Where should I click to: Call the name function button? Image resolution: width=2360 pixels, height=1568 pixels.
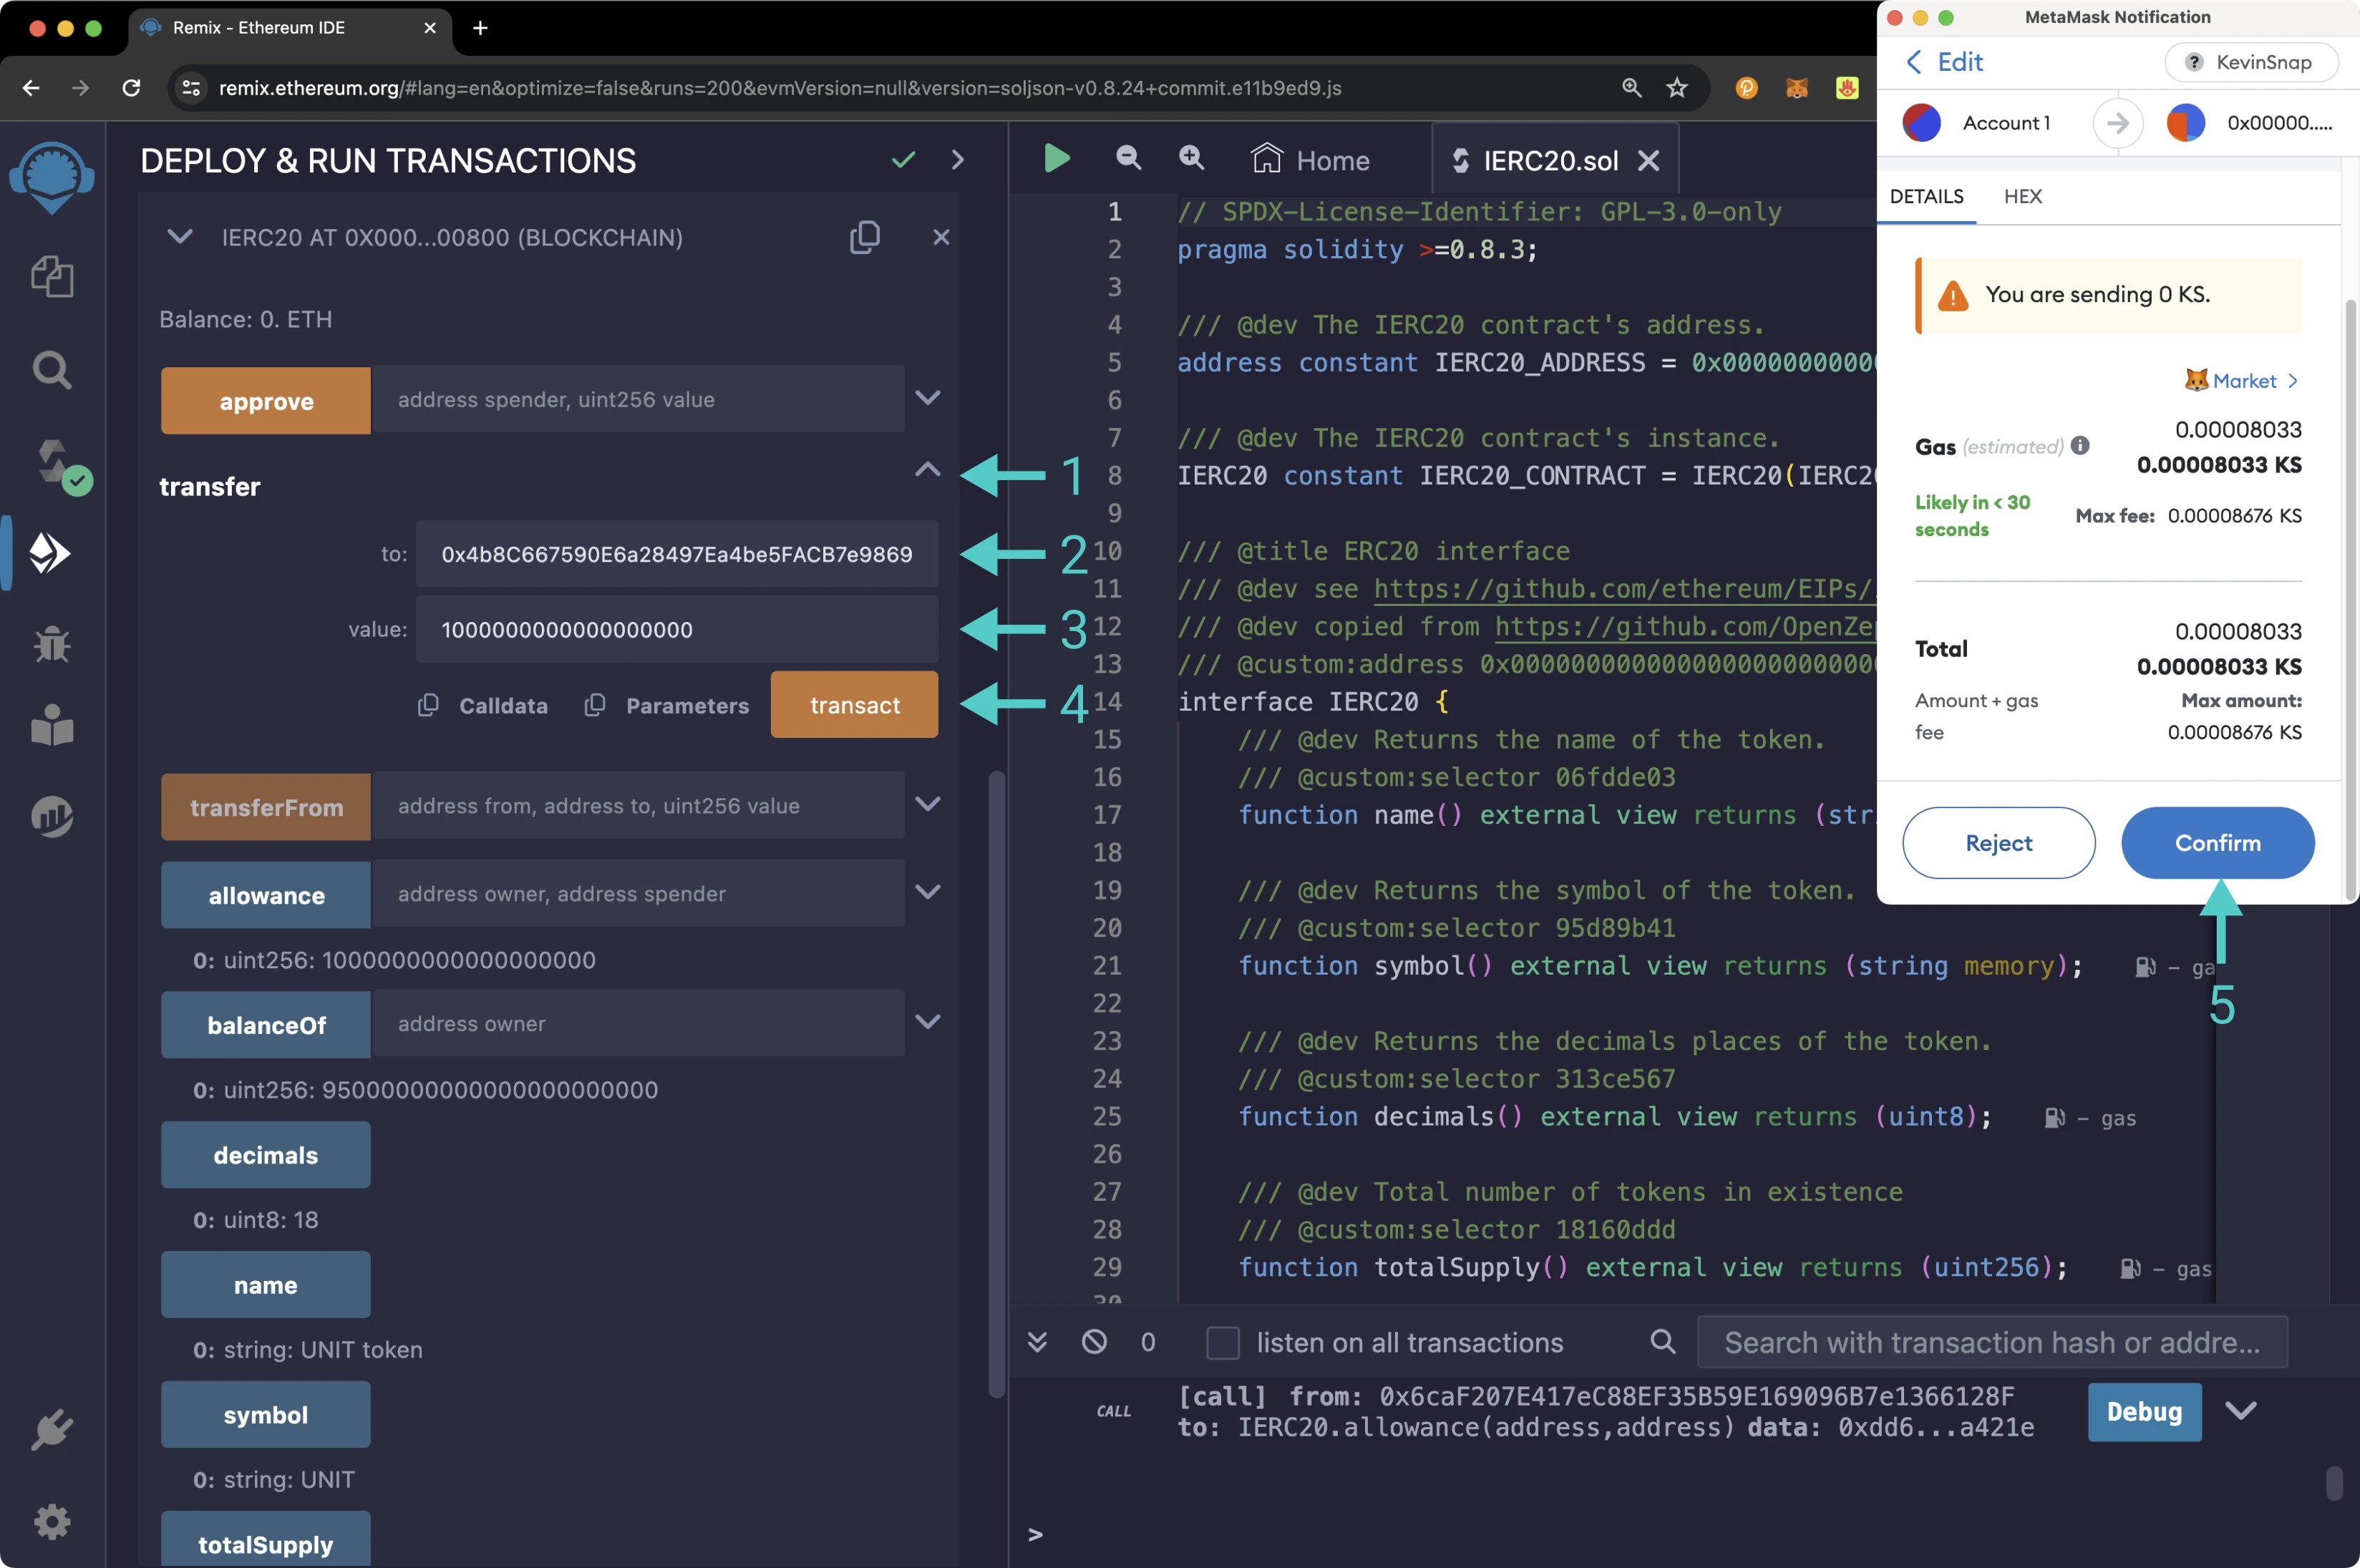click(266, 1284)
